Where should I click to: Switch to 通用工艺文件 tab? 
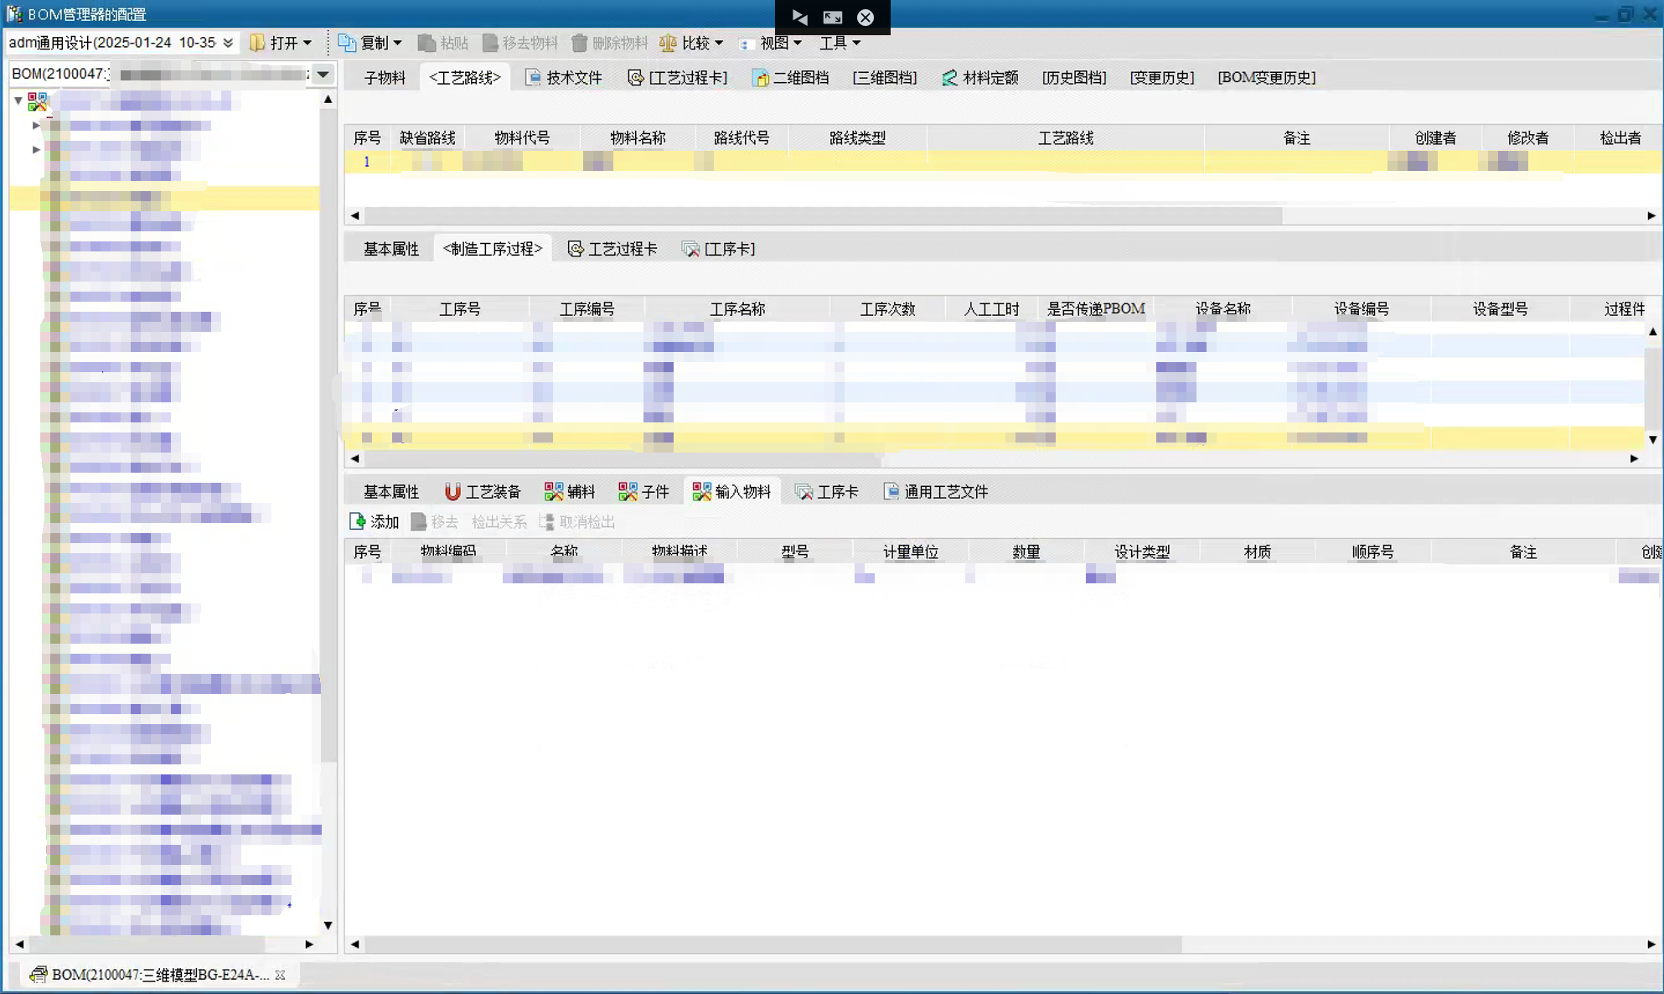click(x=936, y=491)
